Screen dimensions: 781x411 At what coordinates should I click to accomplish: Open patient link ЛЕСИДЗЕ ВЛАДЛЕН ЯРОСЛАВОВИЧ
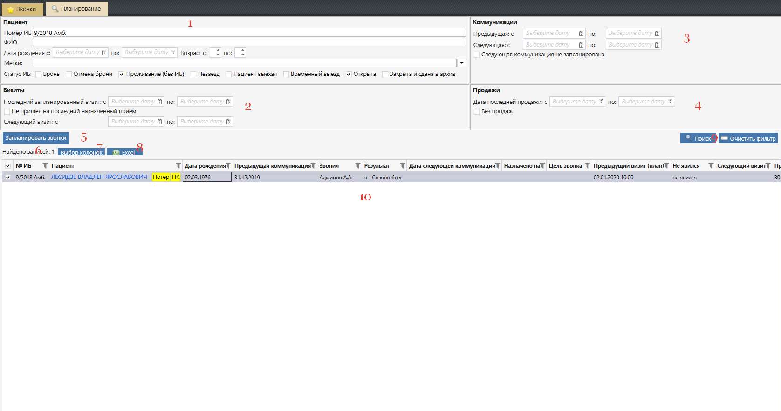99,177
